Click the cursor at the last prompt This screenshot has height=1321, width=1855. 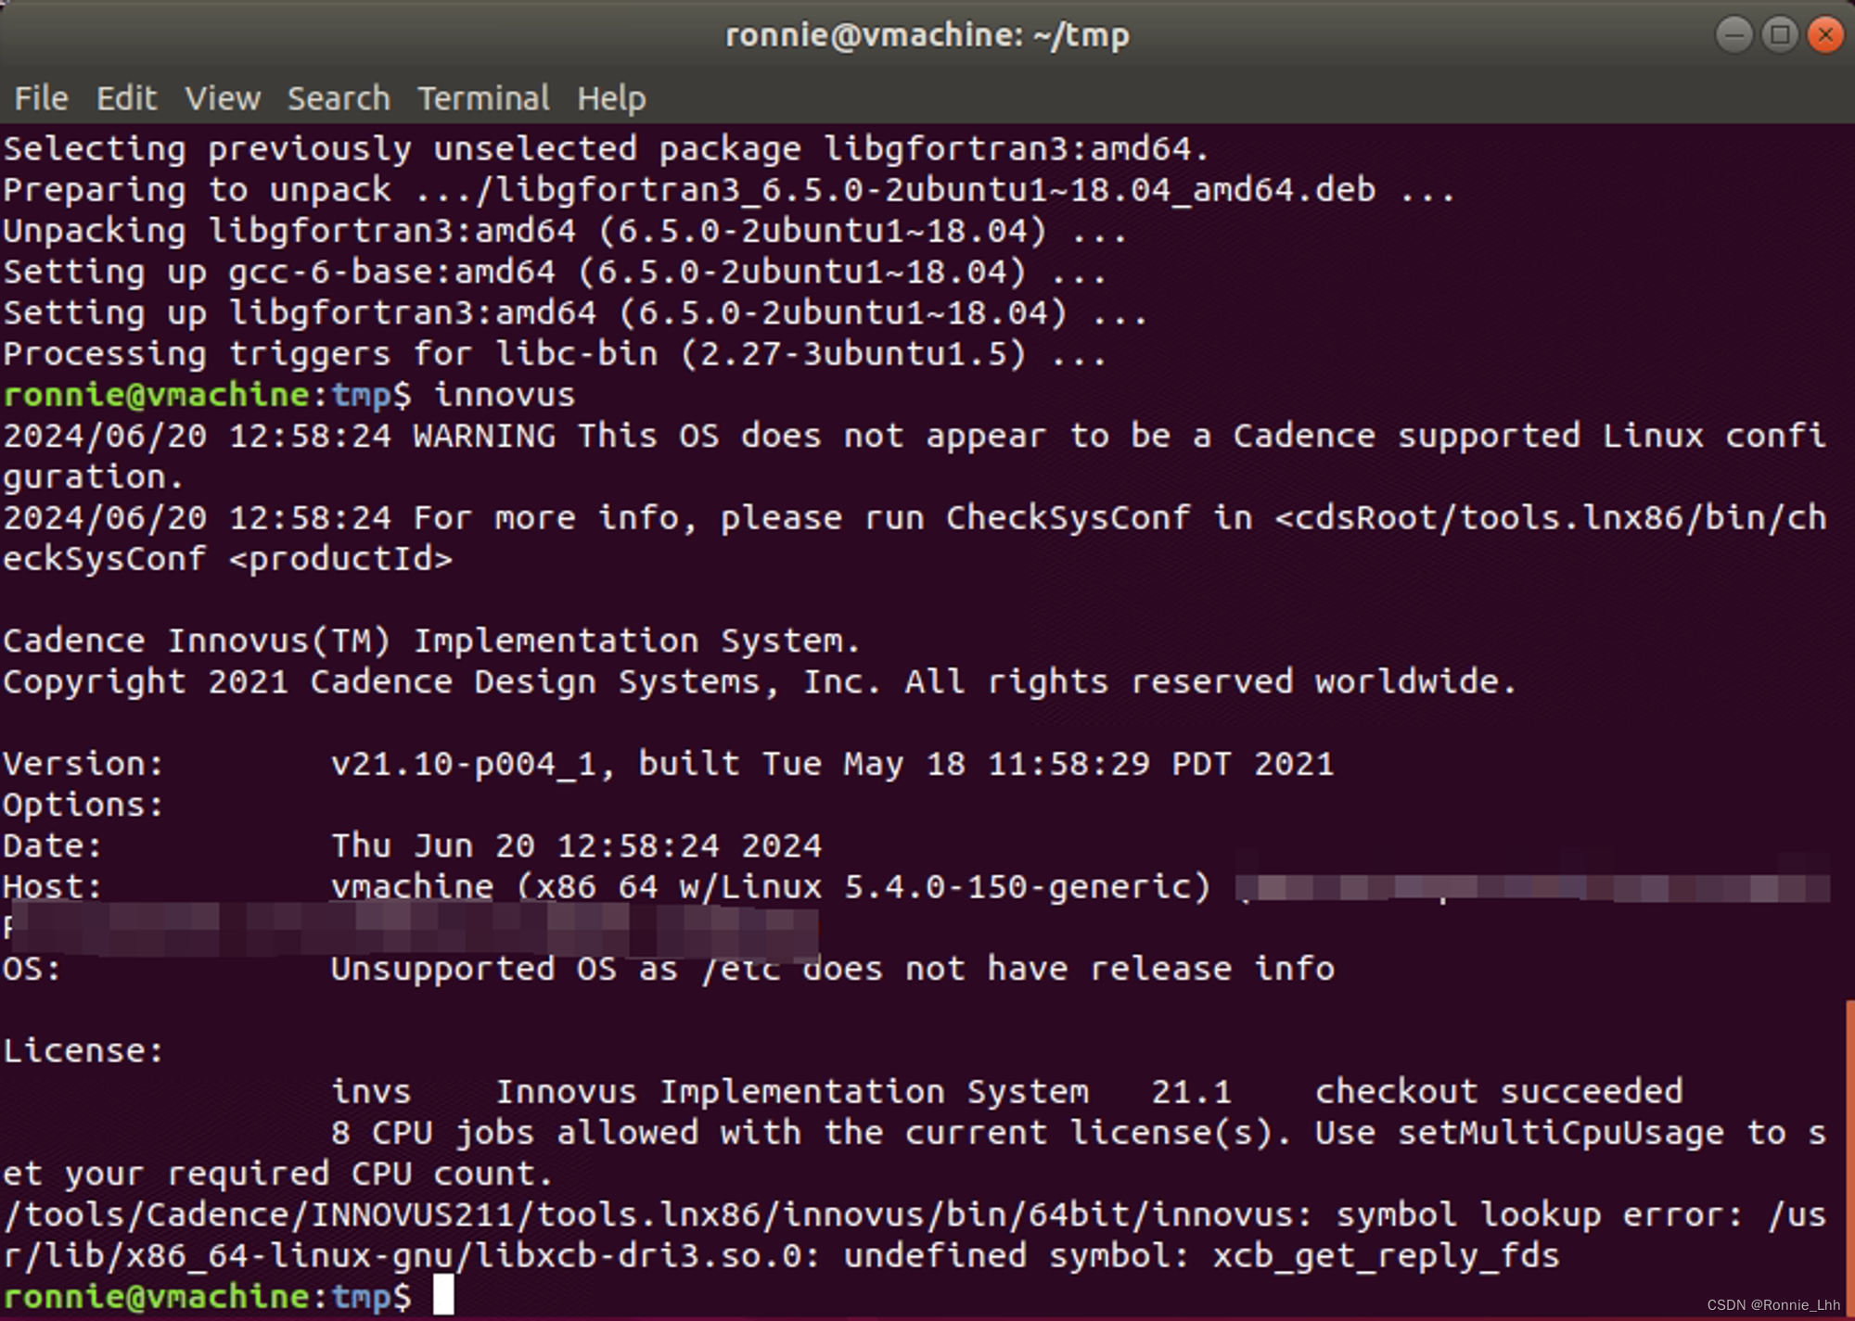[x=444, y=1295]
